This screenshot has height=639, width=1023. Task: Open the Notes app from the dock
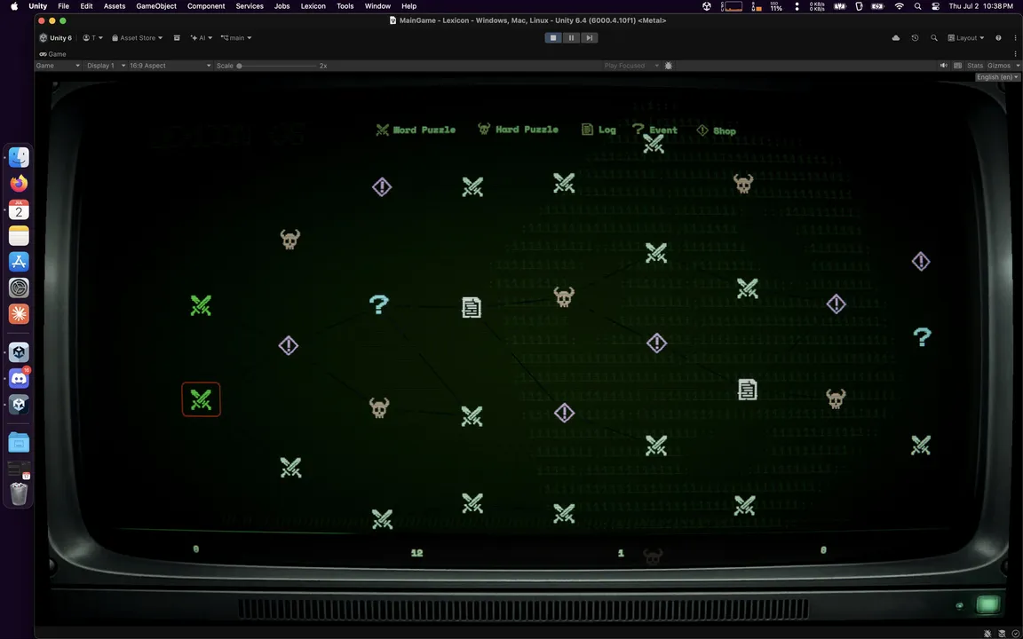[19, 235]
